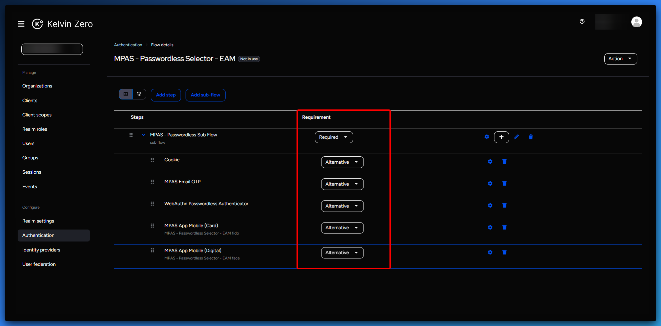Delete the Cookie step

pyautogui.click(x=504, y=162)
